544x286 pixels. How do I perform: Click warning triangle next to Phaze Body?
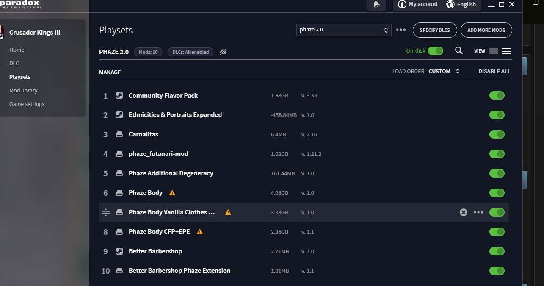[x=172, y=193]
